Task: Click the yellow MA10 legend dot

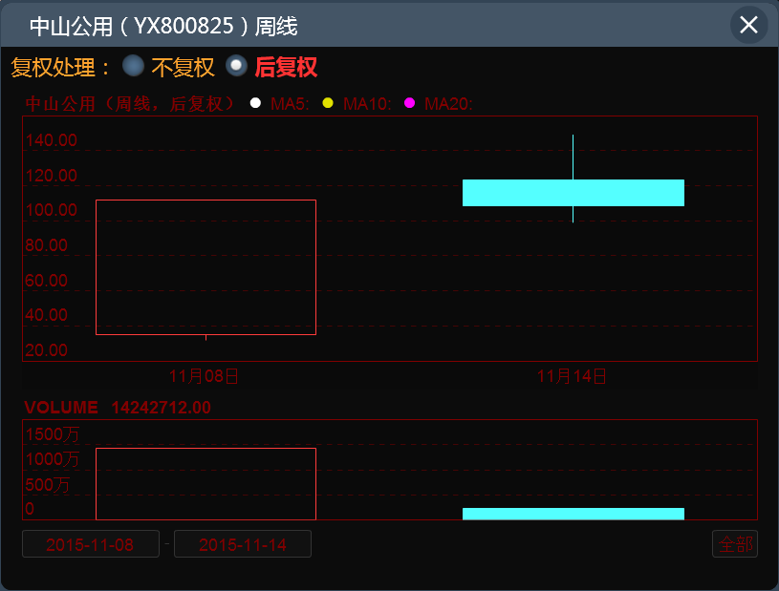Action: (x=328, y=103)
